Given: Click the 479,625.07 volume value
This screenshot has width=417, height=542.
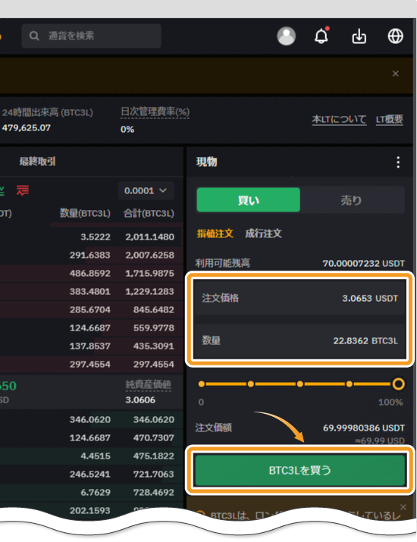Looking at the screenshot, I should pos(27,128).
